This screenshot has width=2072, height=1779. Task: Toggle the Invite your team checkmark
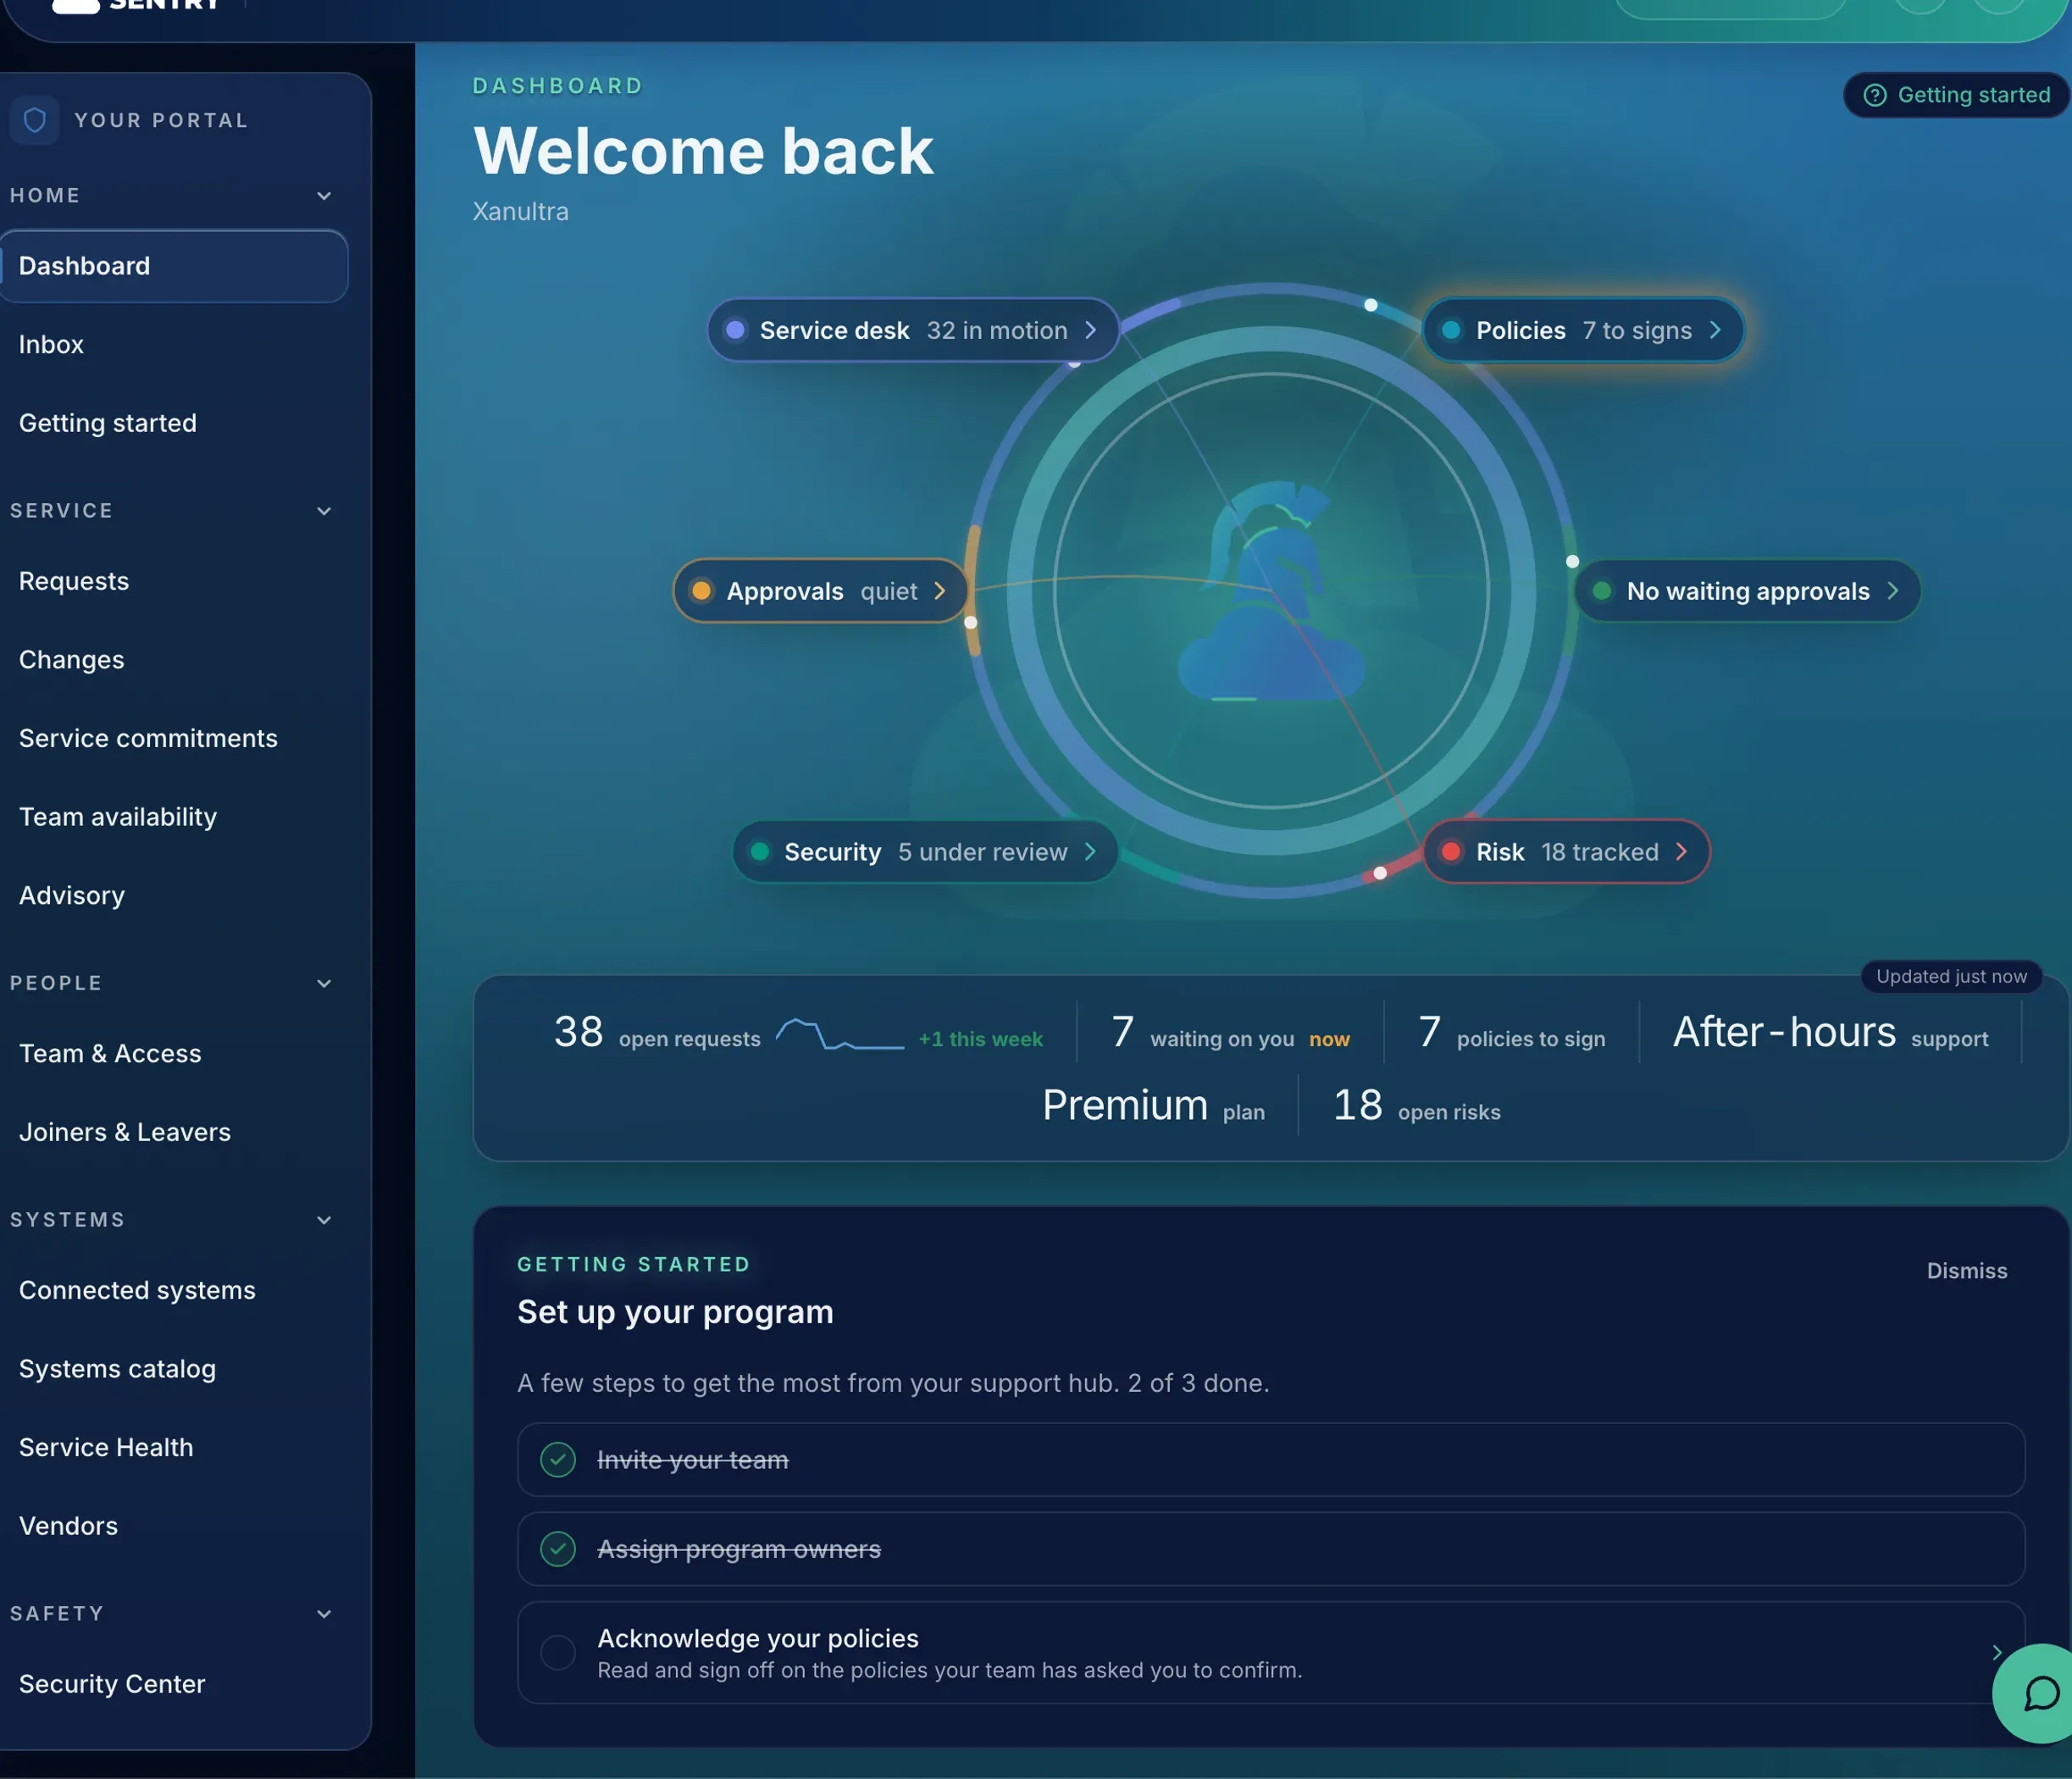[557, 1460]
